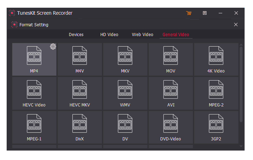Pick the 4K Video format

click(x=216, y=59)
